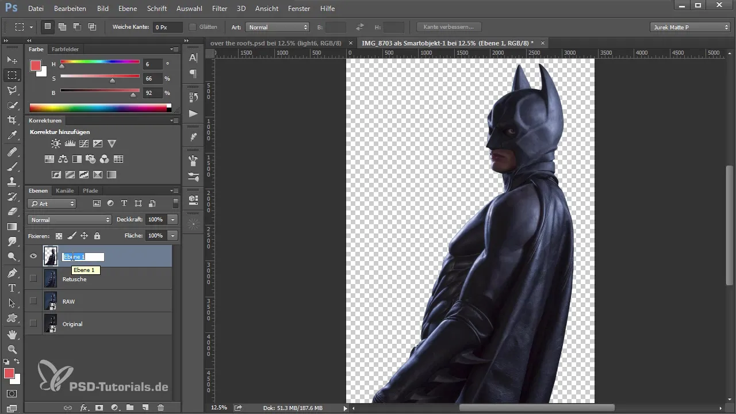Open the tool preset picker arrow

(31, 27)
